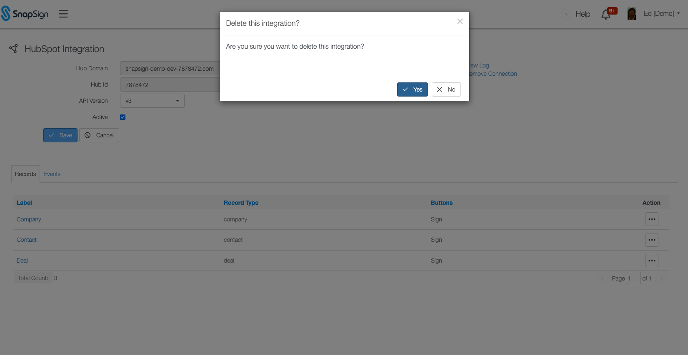The width and height of the screenshot is (688, 355).
Task: Go to the previous page arrow
Action: (602, 278)
